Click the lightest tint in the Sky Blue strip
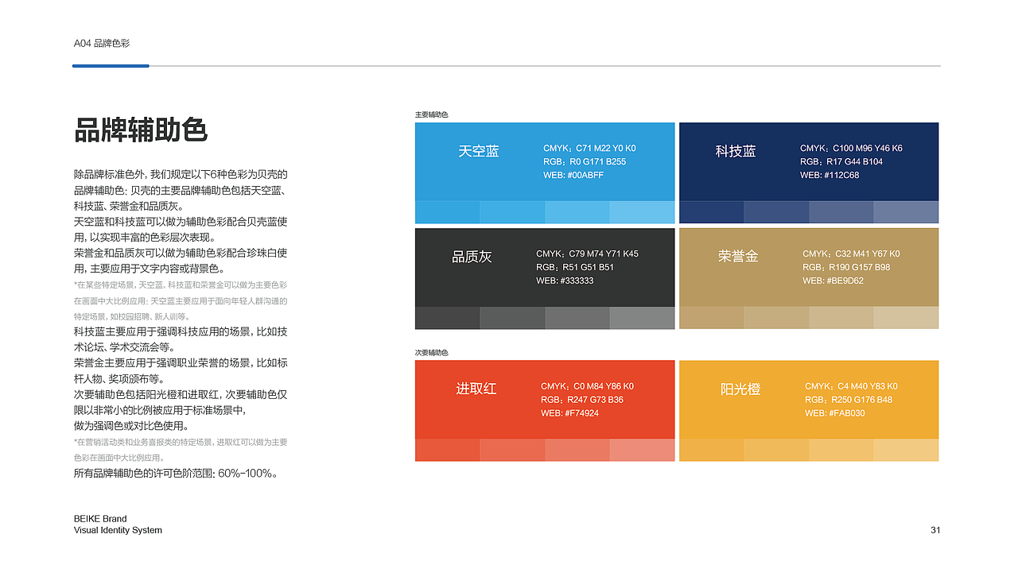The height and width of the screenshot is (573, 1018). (x=642, y=212)
